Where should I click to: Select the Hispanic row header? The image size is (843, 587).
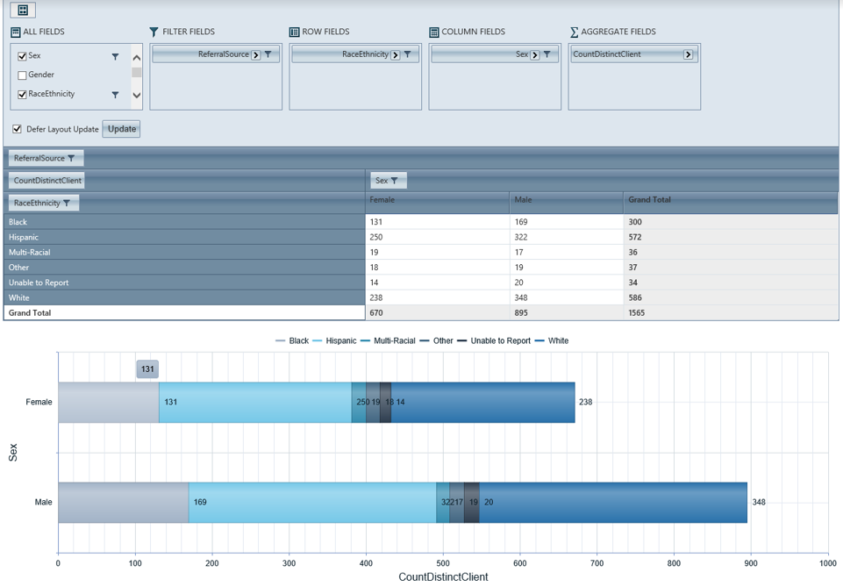(x=184, y=237)
